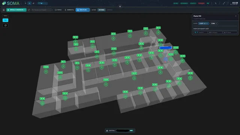Screen dimensions: 240x135
Task: Flip the switch in the SOMA header
Action: 42,3
